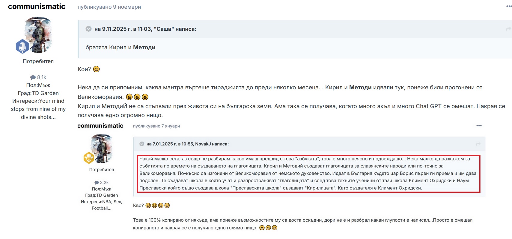Collapse the NovakJ quote using its chevron
This screenshot has width=512, height=239.
(x=142, y=144)
